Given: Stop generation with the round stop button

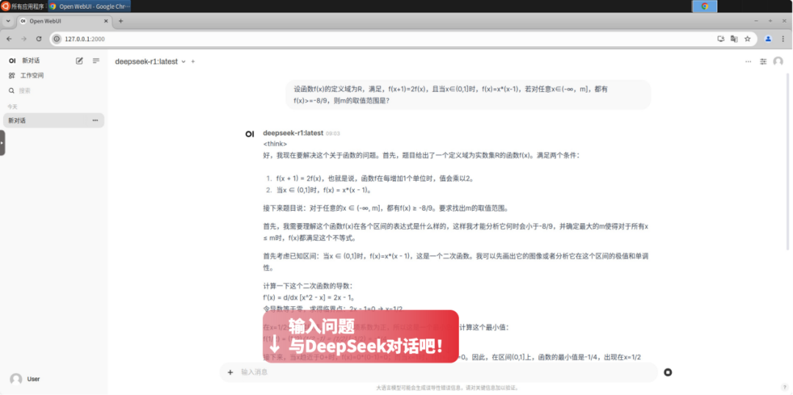Looking at the screenshot, I should click(667, 372).
